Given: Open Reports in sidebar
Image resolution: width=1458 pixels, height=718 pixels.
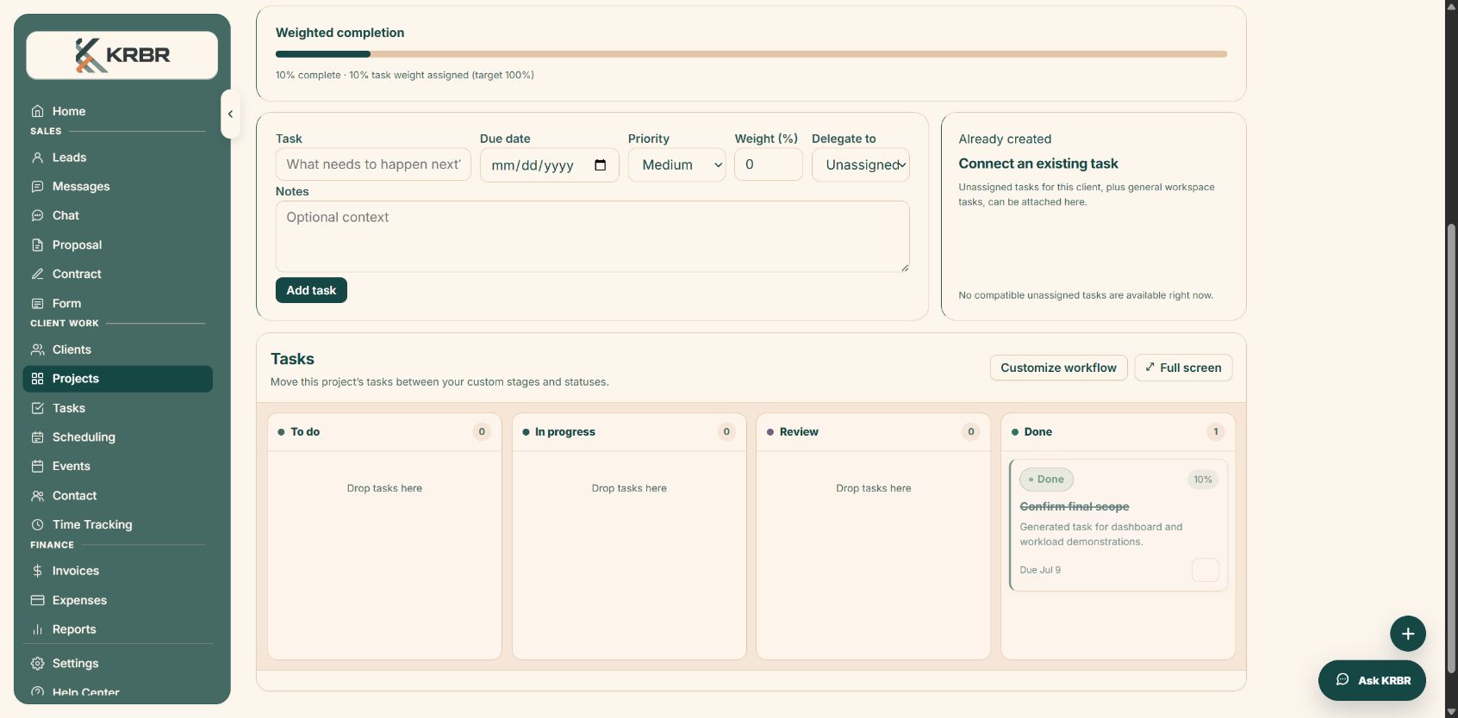Looking at the screenshot, I should 118,629.
